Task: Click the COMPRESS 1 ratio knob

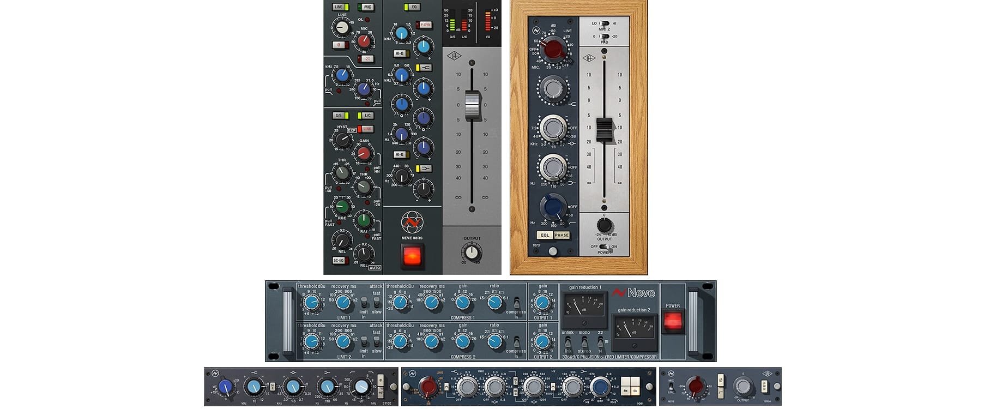Action: coord(494,303)
